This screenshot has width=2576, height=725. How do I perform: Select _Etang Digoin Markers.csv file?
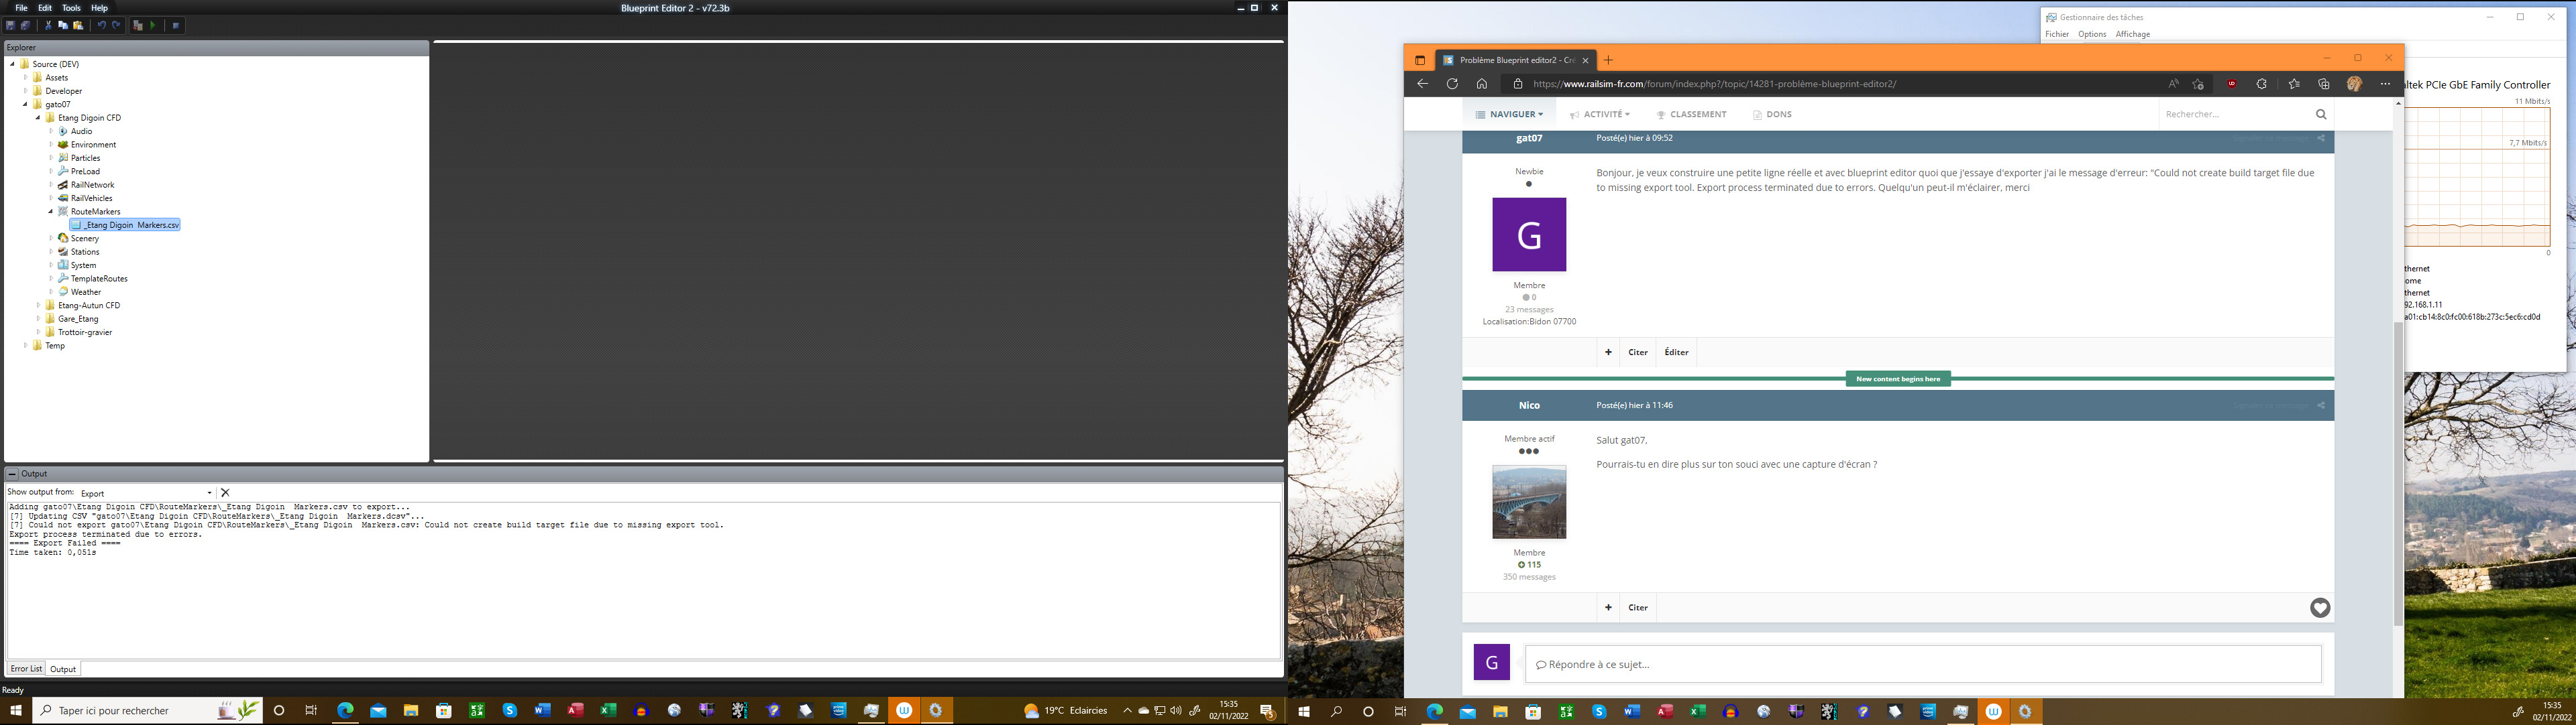[126, 224]
